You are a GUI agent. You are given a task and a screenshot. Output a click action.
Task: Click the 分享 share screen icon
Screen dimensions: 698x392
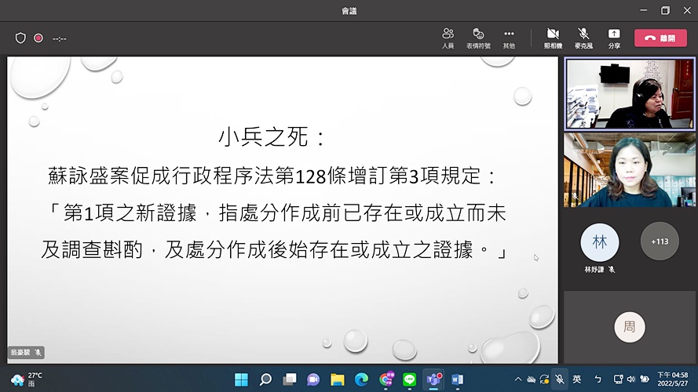(614, 38)
